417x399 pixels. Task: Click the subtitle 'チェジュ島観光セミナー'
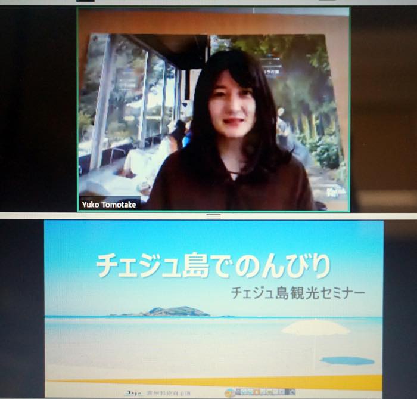[298, 293]
